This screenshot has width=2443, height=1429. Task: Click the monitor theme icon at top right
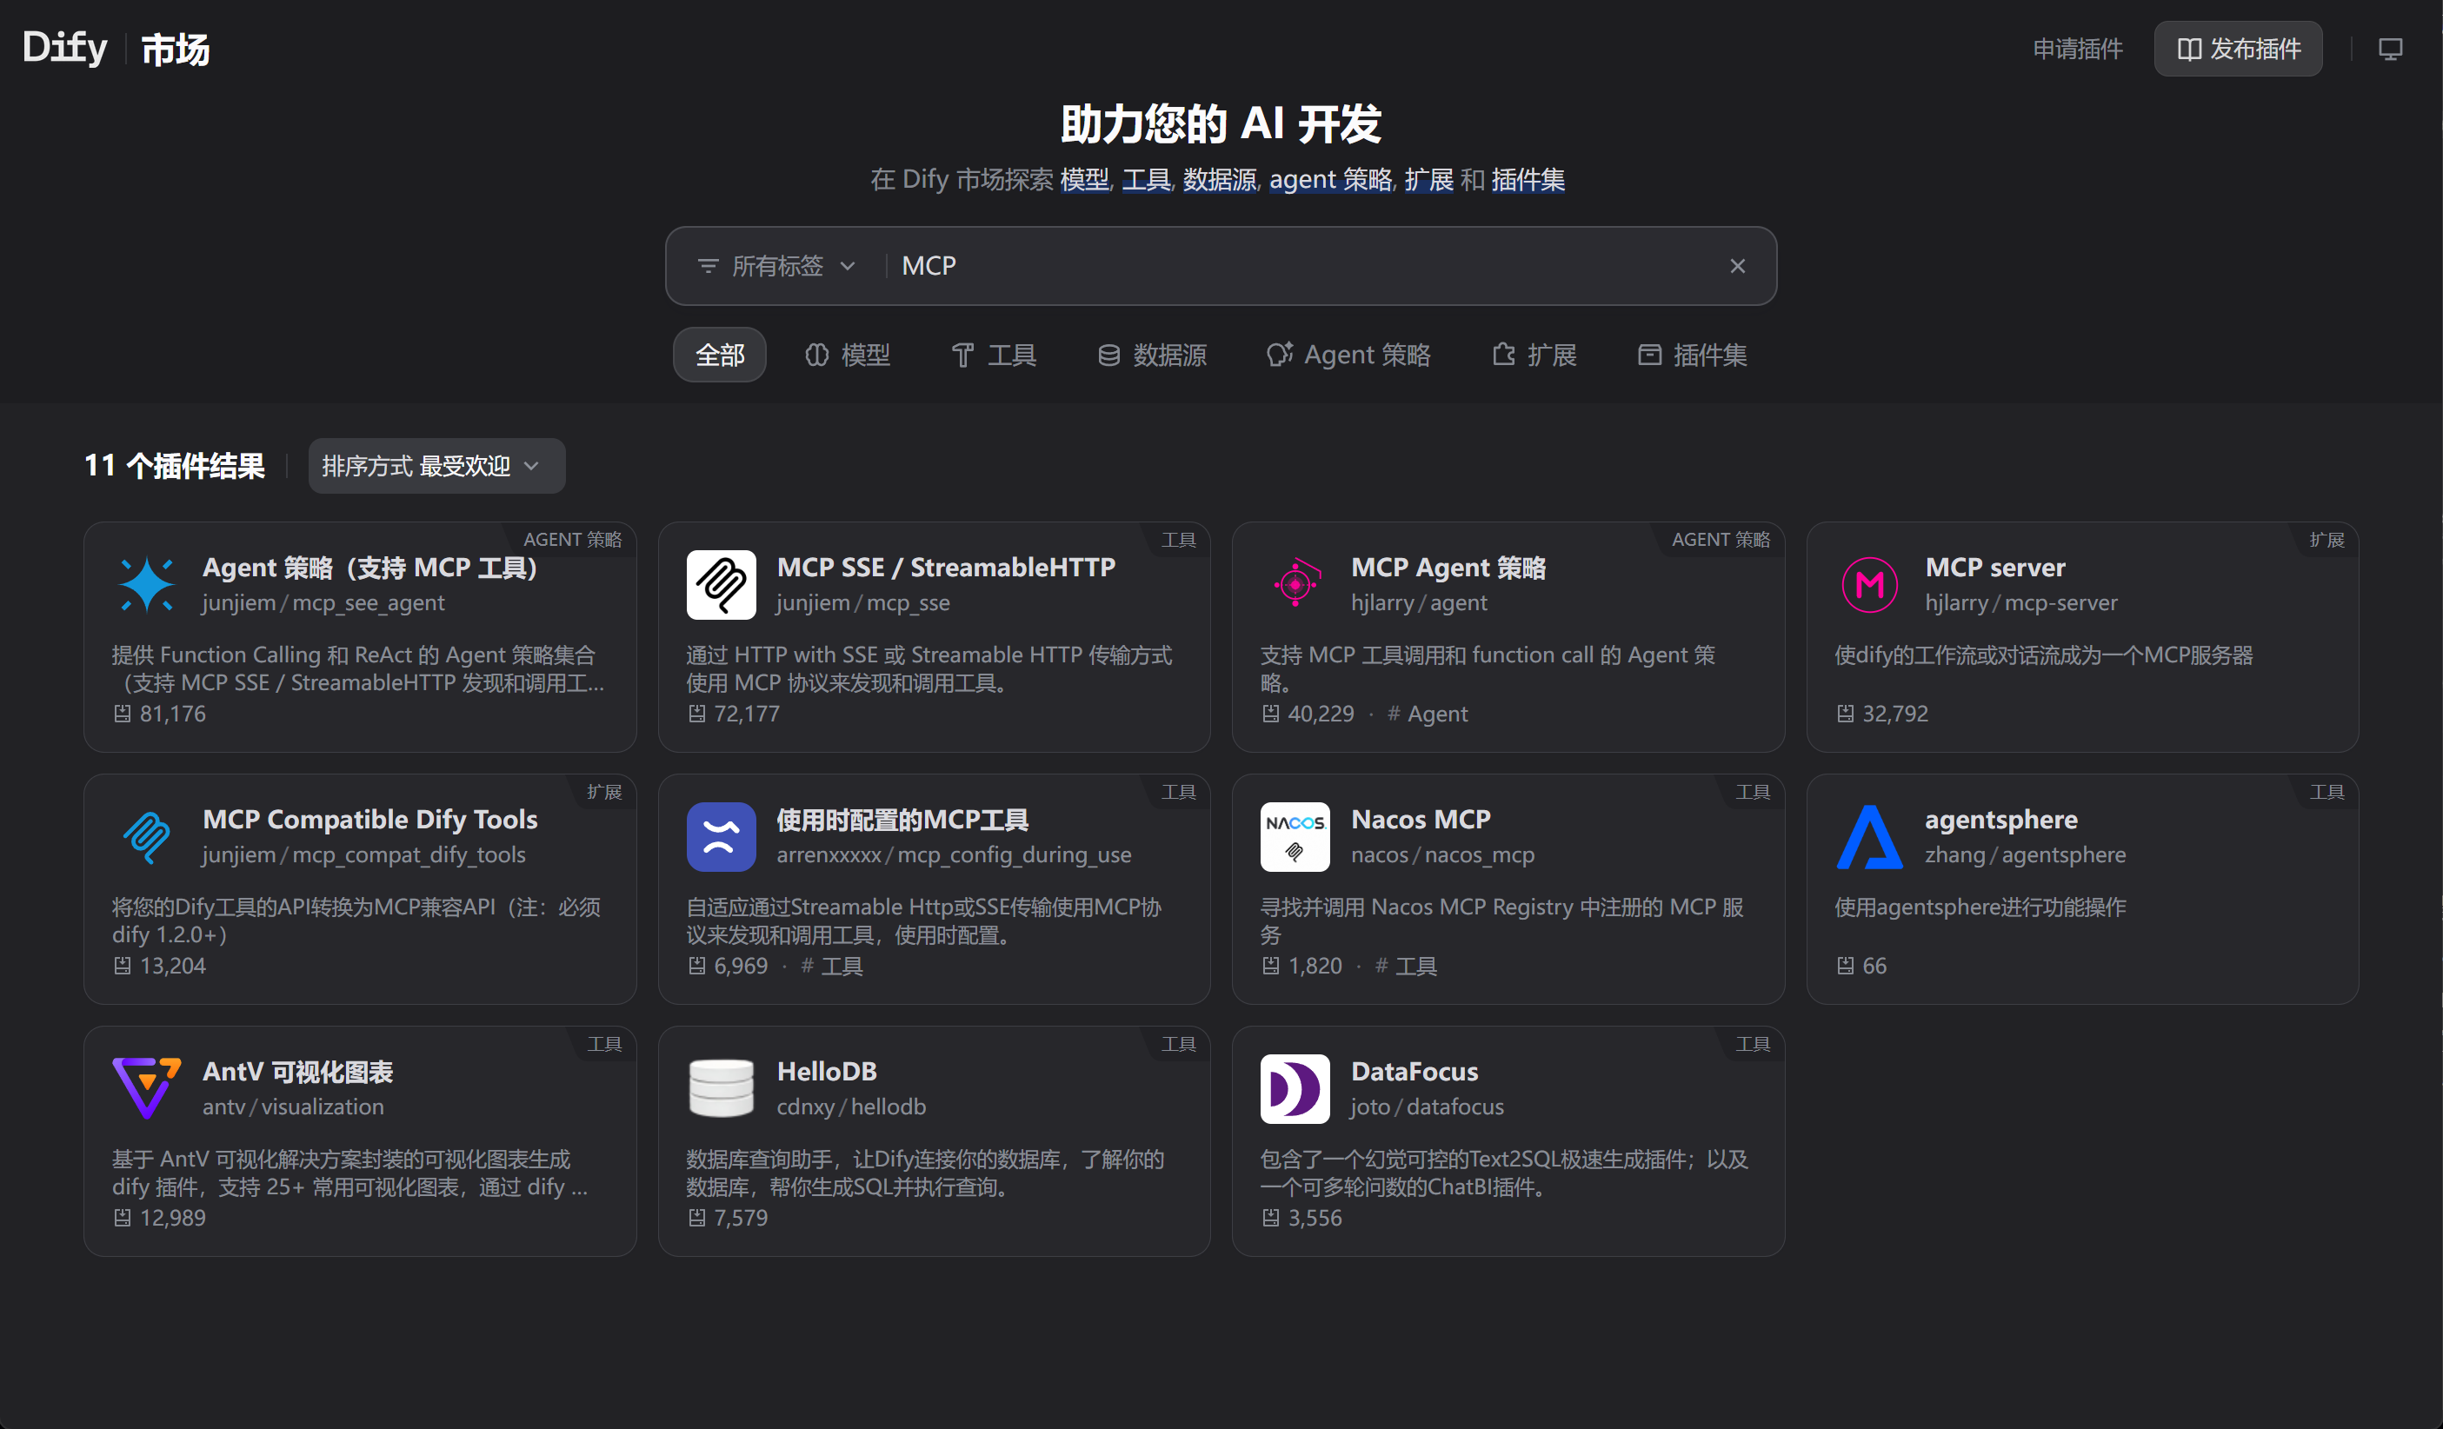coord(2390,49)
